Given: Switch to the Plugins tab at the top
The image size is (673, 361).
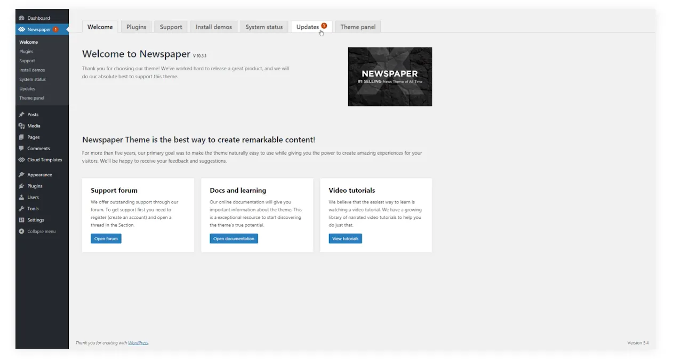Looking at the screenshot, I should click(x=137, y=27).
